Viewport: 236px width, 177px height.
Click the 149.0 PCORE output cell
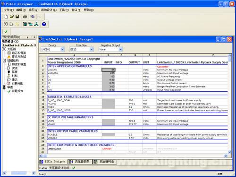click(135, 104)
